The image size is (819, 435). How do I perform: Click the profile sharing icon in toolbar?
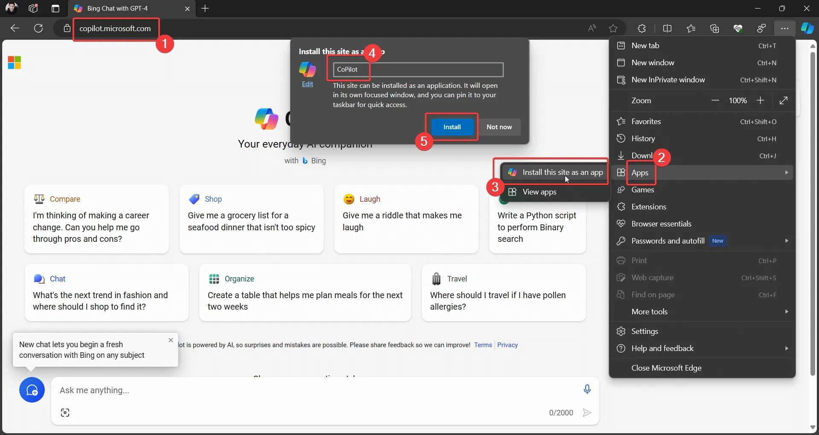(x=761, y=28)
